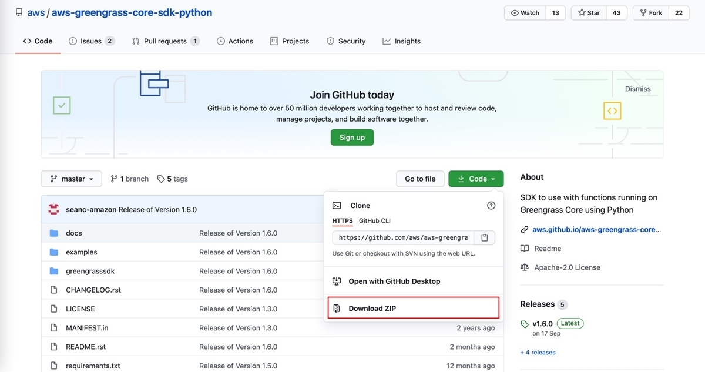
Task: Click the clone URL input field
Action: [404, 238]
